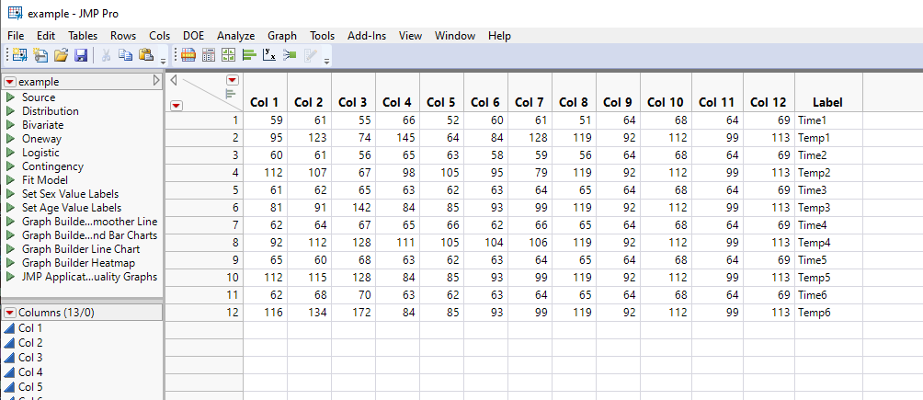The width and height of the screenshot is (923, 400).
Task: Run the Bivariate script green triangle
Action: [x=10, y=125]
